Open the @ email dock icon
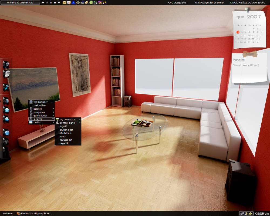The width and height of the screenshot is (270, 216). pyautogui.click(x=6, y=142)
